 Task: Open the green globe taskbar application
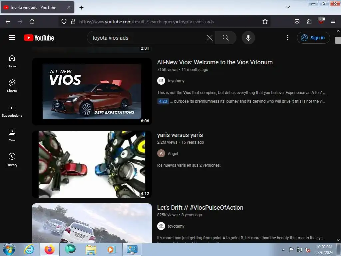70,249
